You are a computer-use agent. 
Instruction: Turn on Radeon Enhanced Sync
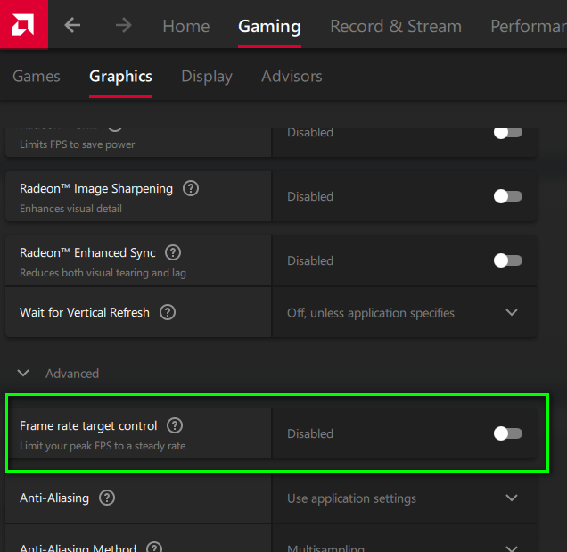(x=507, y=260)
